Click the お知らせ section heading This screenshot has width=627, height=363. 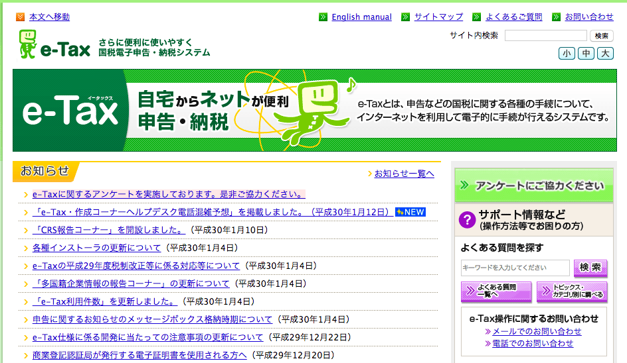tap(45, 171)
